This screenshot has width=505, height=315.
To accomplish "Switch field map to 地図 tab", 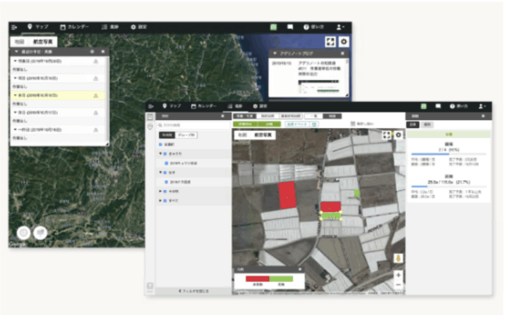I will [242, 134].
